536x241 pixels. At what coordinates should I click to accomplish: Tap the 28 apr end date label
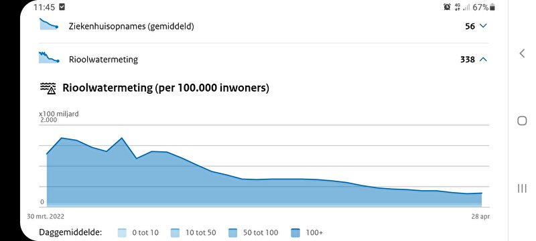pyautogui.click(x=480, y=217)
